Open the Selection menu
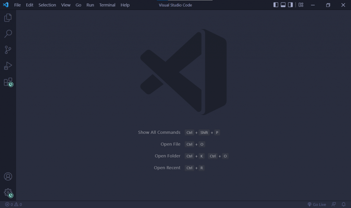The height and width of the screenshot is (208, 351). (47, 5)
